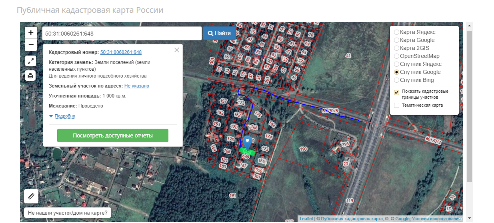Click the Найти search button
This screenshot has height=223, width=494.
(219, 33)
